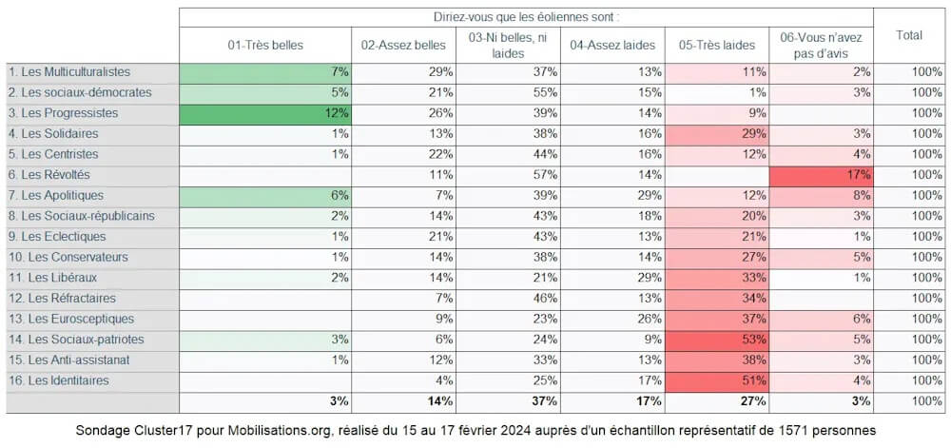Select the 57% cell in Les Révoltés row
This screenshot has height=448, width=951.
pos(509,175)
